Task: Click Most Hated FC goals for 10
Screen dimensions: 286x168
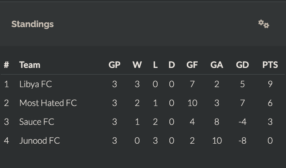Action: click(x=192, y=103)
